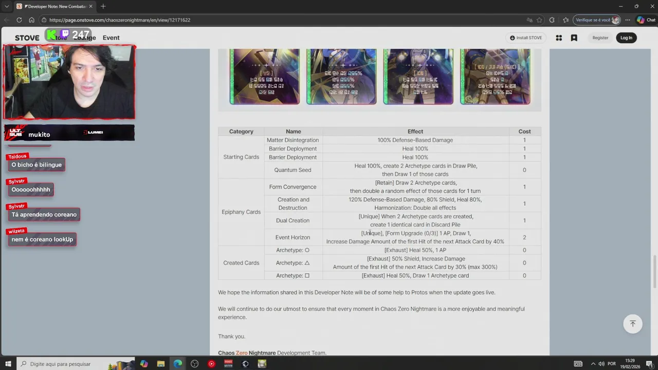
Task: Click the 'Quantum Seed' card name
Action: [x=293, y=170]
